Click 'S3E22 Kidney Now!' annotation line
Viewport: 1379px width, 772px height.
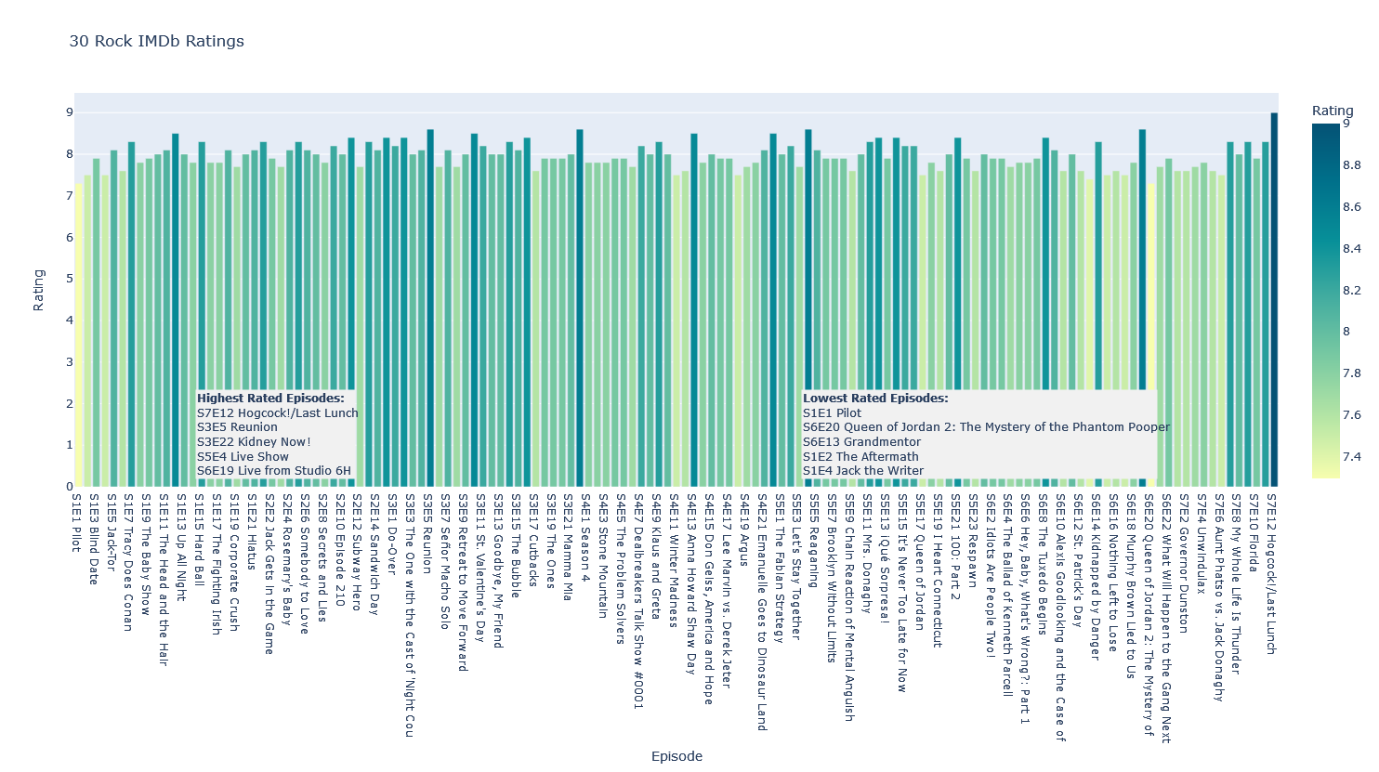point(254,442)
